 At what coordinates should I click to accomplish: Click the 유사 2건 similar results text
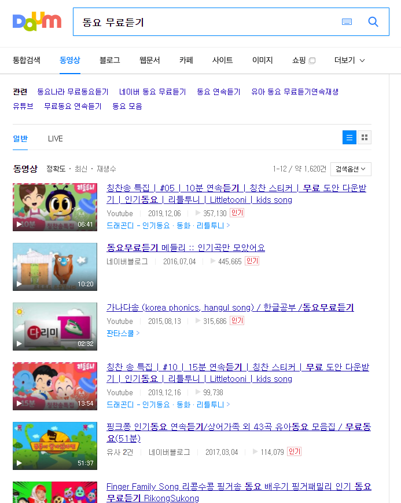[x=120, y=452]
